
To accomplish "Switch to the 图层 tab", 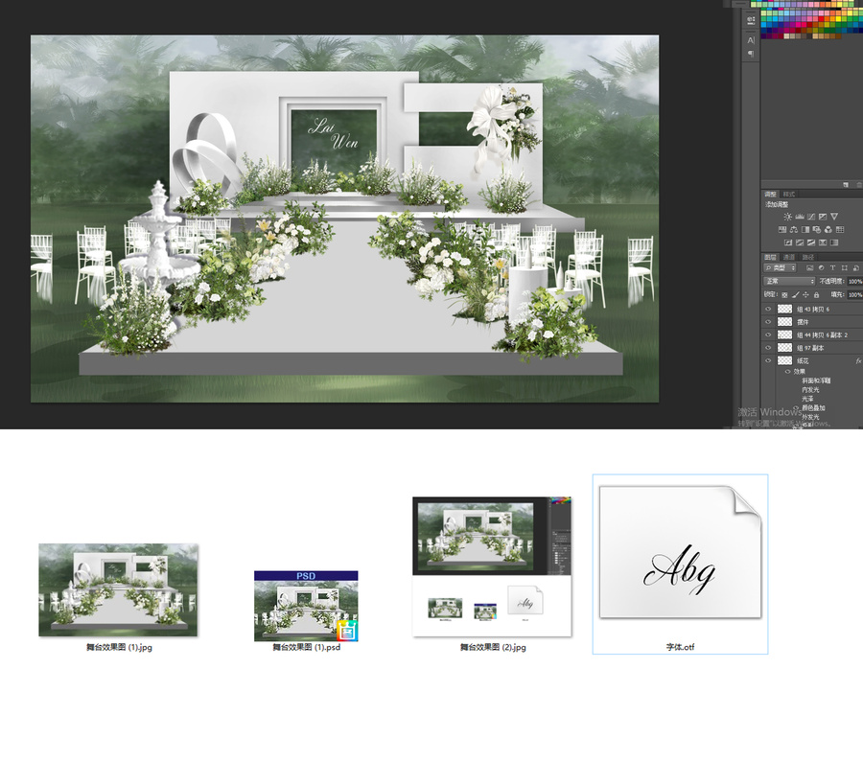I will click(771, 257).
